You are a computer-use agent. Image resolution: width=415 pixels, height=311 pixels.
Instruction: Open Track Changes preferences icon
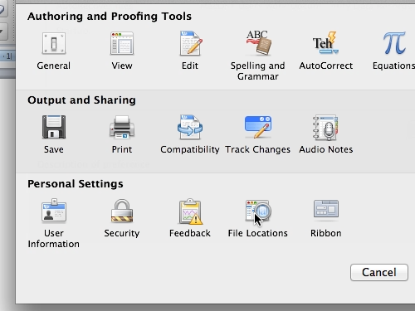click(258, 127)
